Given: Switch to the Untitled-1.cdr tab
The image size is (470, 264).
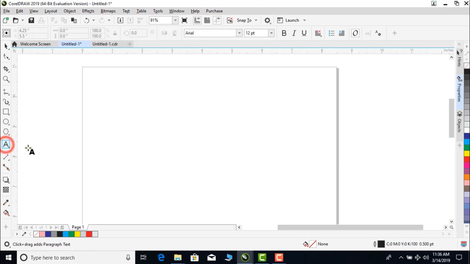Looking at the screenshot, I should pos(105,44).
